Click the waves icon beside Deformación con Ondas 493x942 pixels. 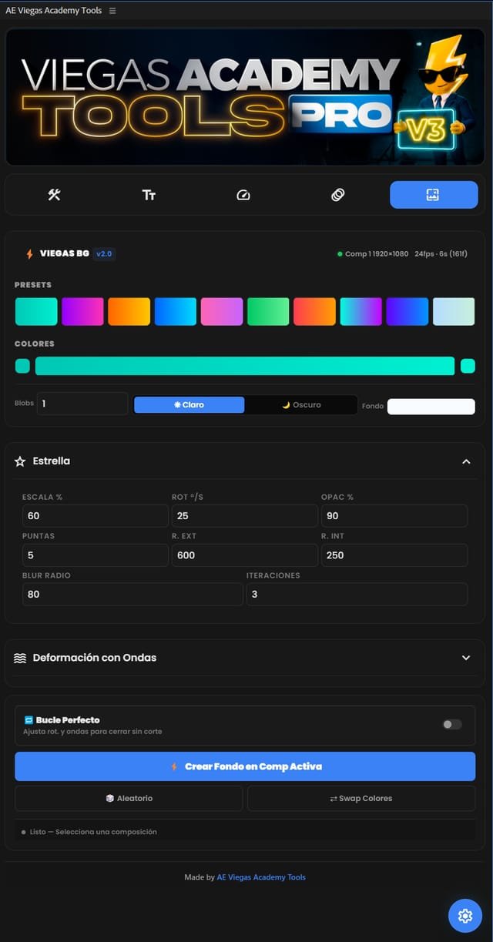[x=20, y=658]
